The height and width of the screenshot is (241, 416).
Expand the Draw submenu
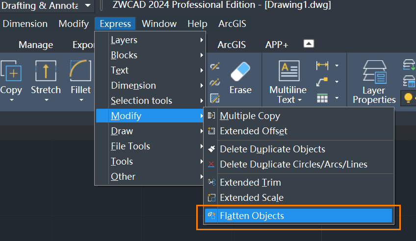pos(150,131)
